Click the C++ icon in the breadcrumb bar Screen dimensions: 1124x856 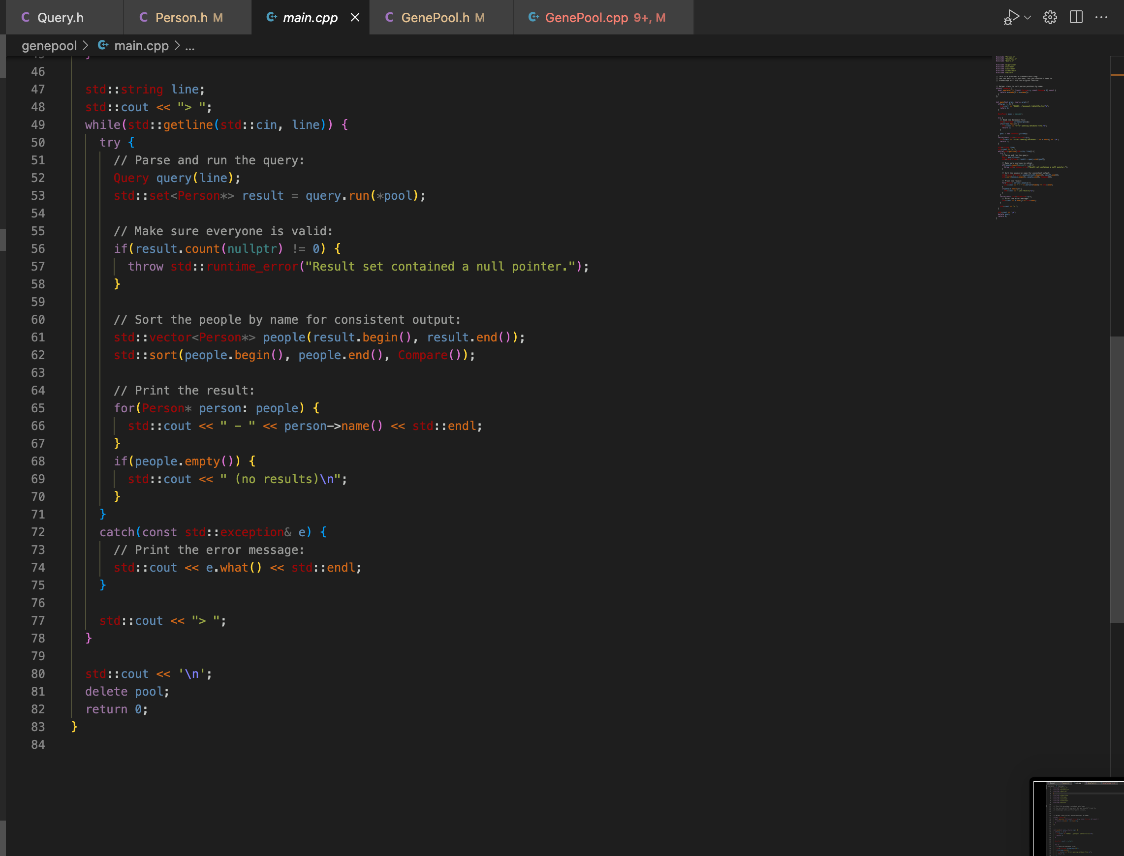(x=104, y=45)
